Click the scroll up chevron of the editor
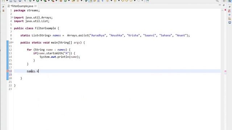Screen dimensions: 232x130 coord(222,10)
